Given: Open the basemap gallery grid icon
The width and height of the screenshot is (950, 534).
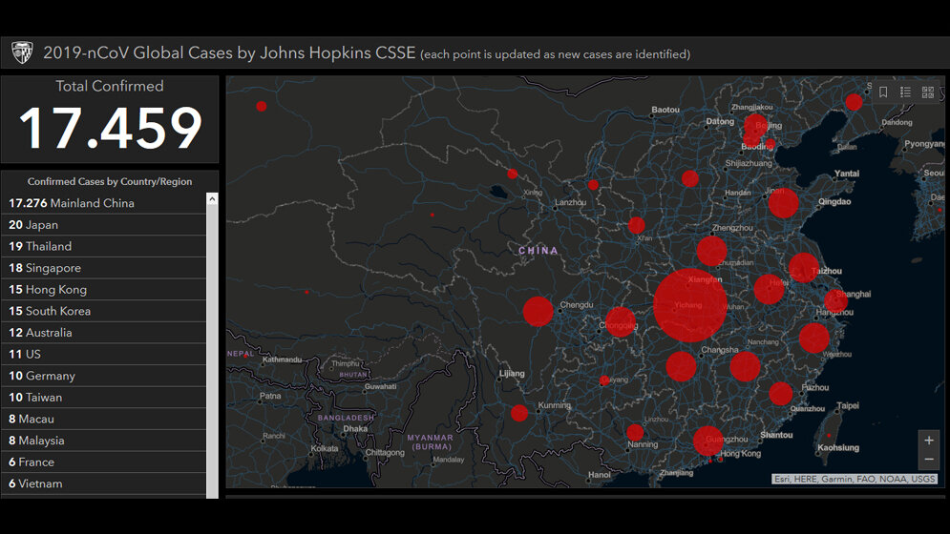Looking at the screenshot, I should pyautogui.click(x=927, y=92).
